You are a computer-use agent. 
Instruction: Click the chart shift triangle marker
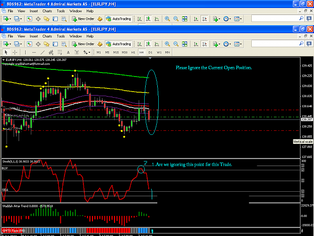pos(150,58)
